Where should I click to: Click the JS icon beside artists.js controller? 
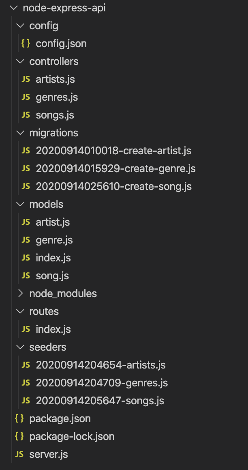coord(26,79)
